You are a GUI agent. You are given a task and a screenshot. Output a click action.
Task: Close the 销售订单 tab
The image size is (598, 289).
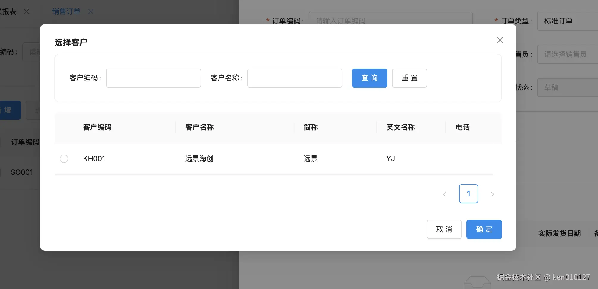(x=90, y=12)
